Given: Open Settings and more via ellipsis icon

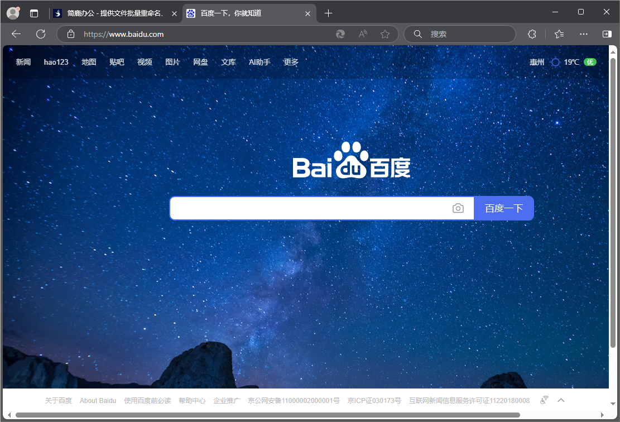Looking at the screenshot, I should tap(583, 34).
